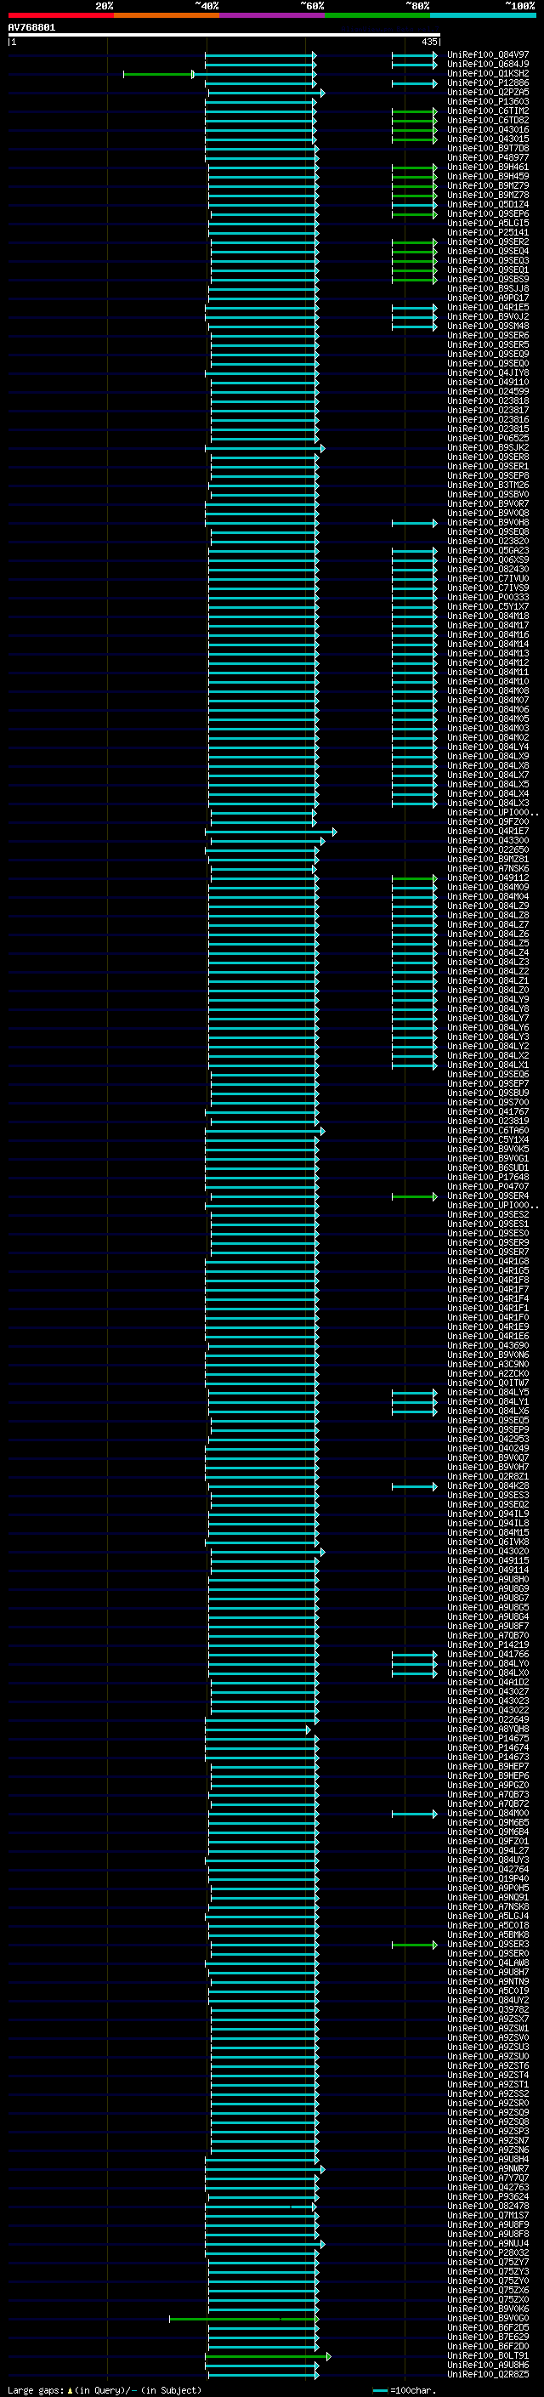This screenshot has width=544, height=2397.
Task: Select UniRef100_O49112 label
Action: 488,878
